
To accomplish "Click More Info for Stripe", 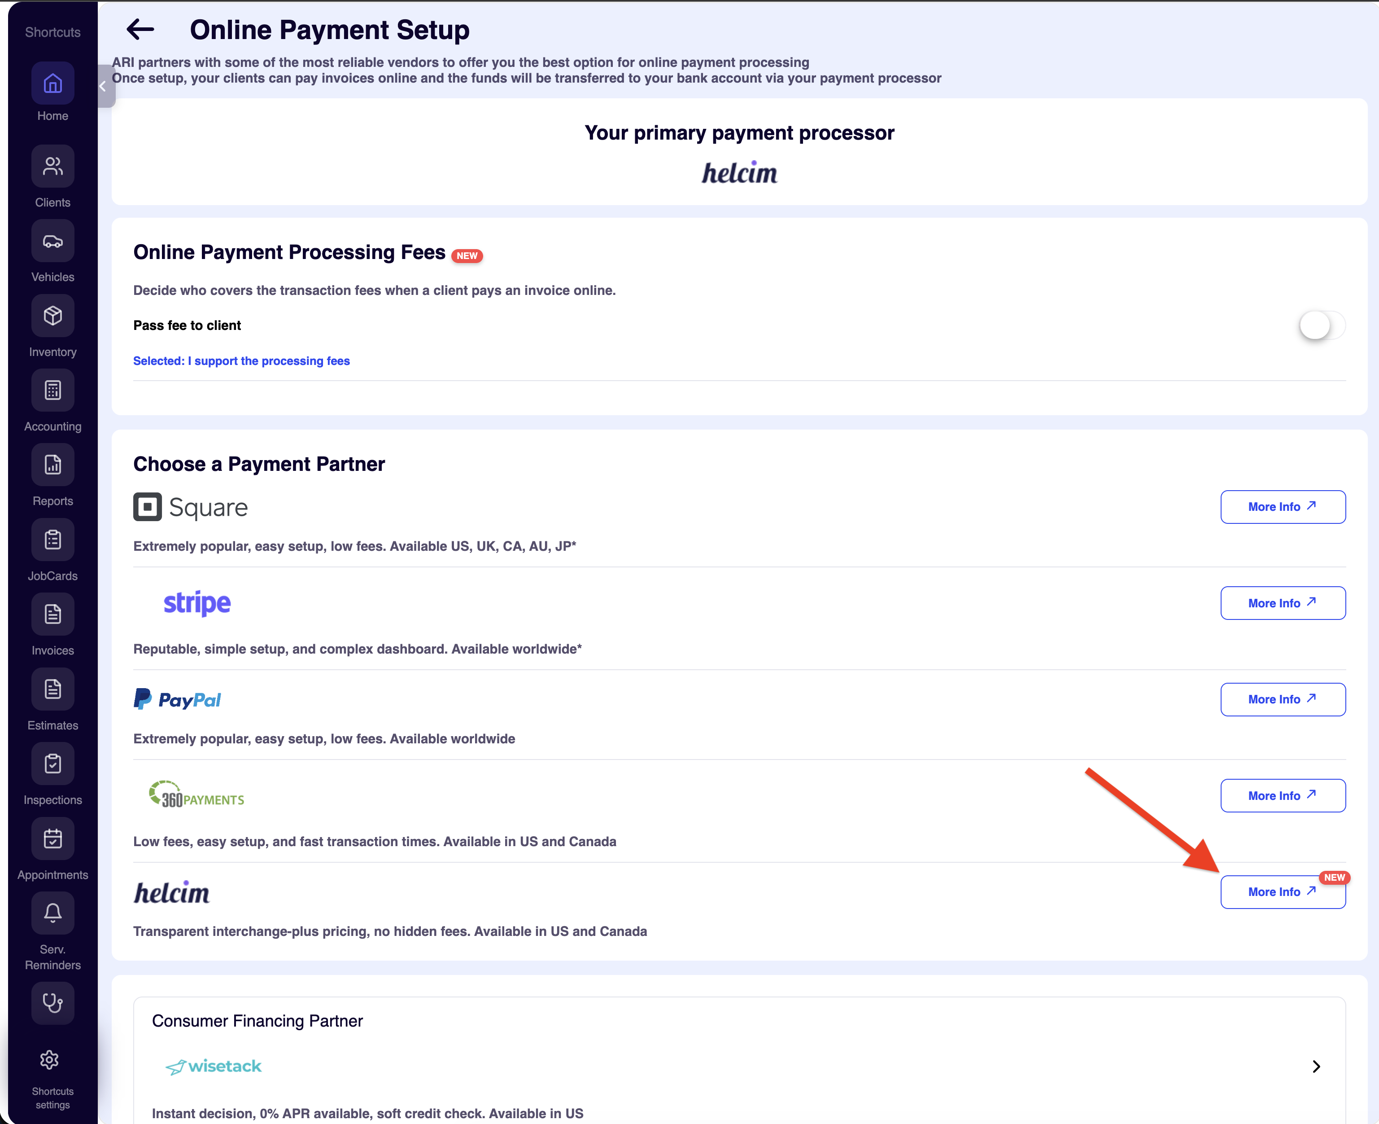I will [x=1283, y=603].
